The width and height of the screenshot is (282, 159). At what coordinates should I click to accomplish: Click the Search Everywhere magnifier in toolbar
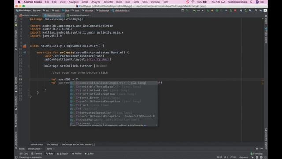(256, 11)
